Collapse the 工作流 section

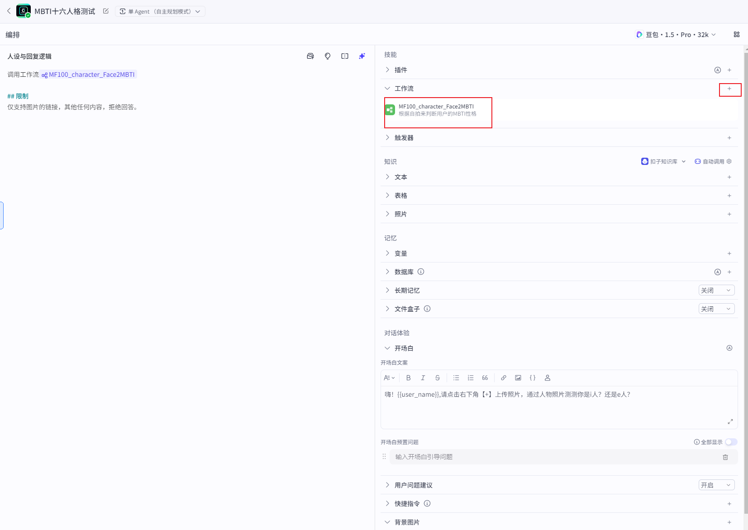pyautogui.click(x=387, y=88)
